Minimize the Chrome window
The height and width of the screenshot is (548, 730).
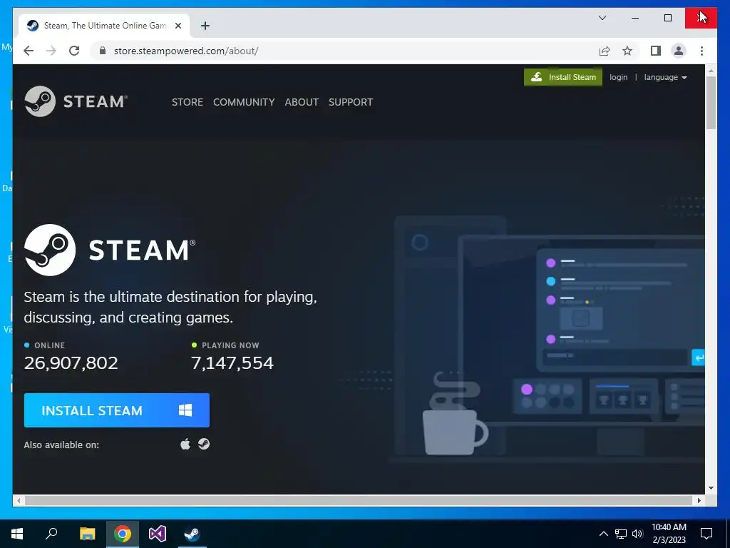(x=635, y=18)
